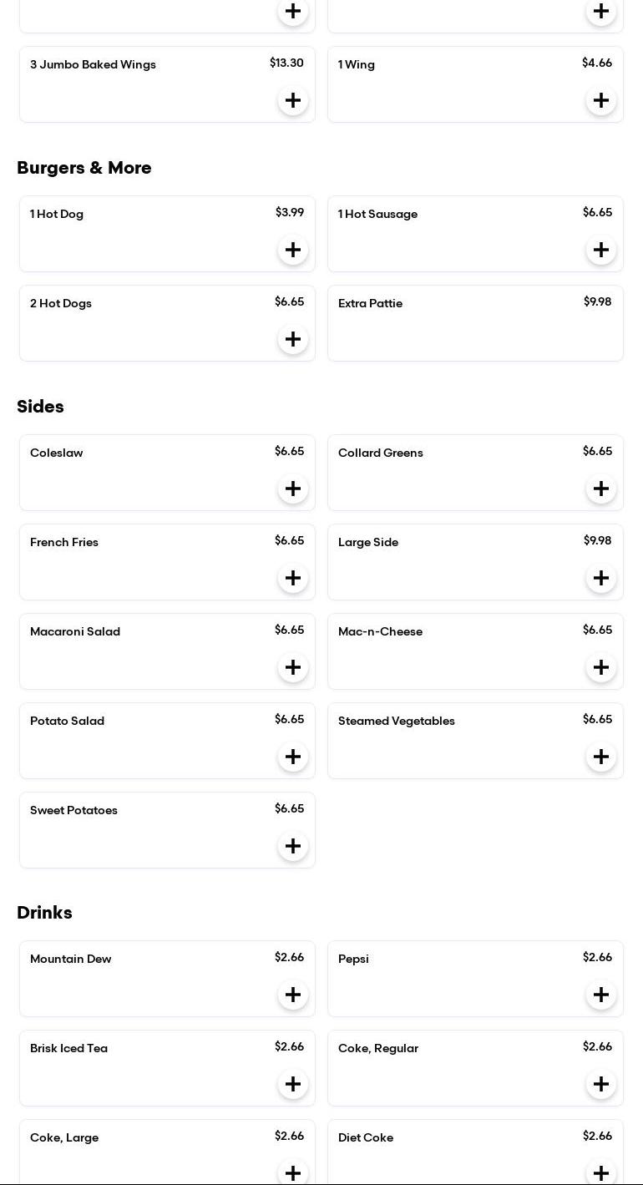Add Large Side to cart
643x1185 pixels.
click(x=601, y=578)
